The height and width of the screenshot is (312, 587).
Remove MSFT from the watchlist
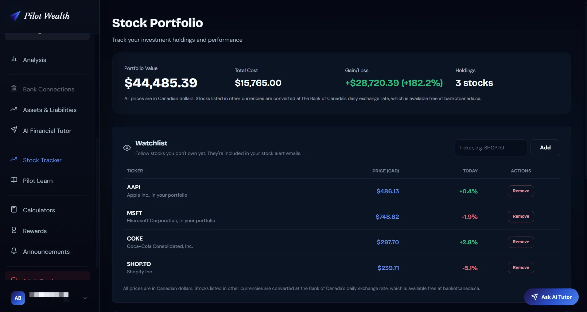pyautogui.click(x=521, y=216)
